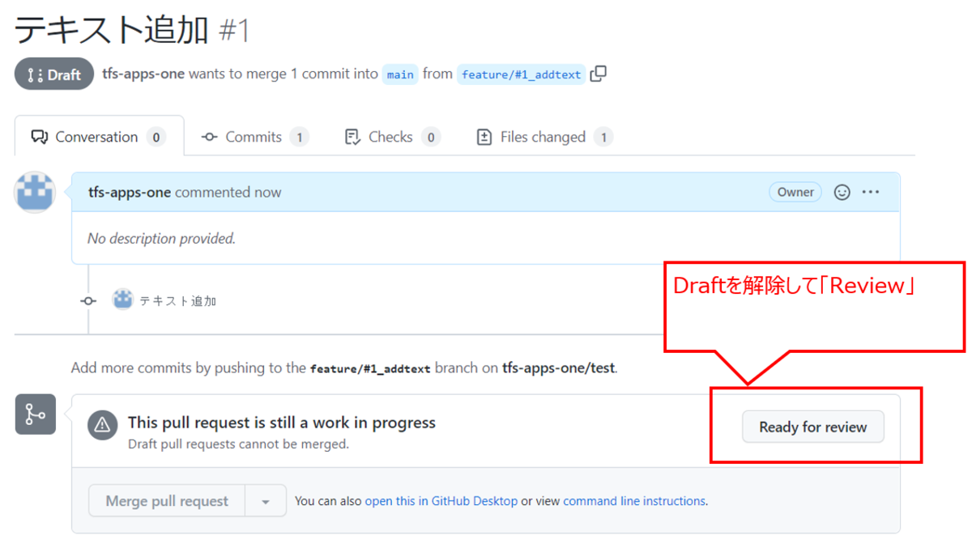Click the Merge pull request button

pyautogui.click(x=166, y=500)
